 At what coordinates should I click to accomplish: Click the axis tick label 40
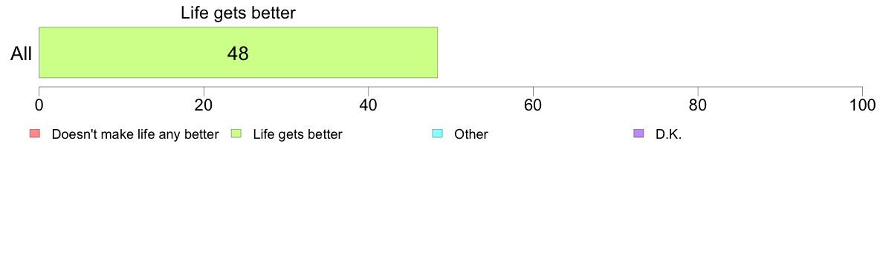click(x=369, y=105)
